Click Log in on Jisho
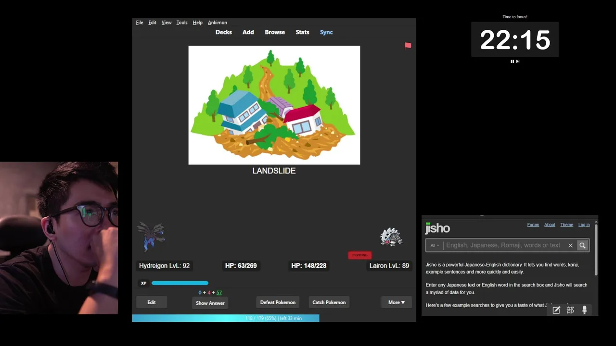616x346 pixels. click(x=584, y=225)
